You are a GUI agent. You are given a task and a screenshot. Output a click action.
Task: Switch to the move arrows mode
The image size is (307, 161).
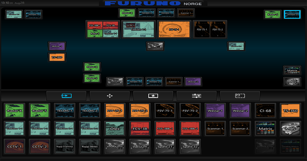coord(109,96)
